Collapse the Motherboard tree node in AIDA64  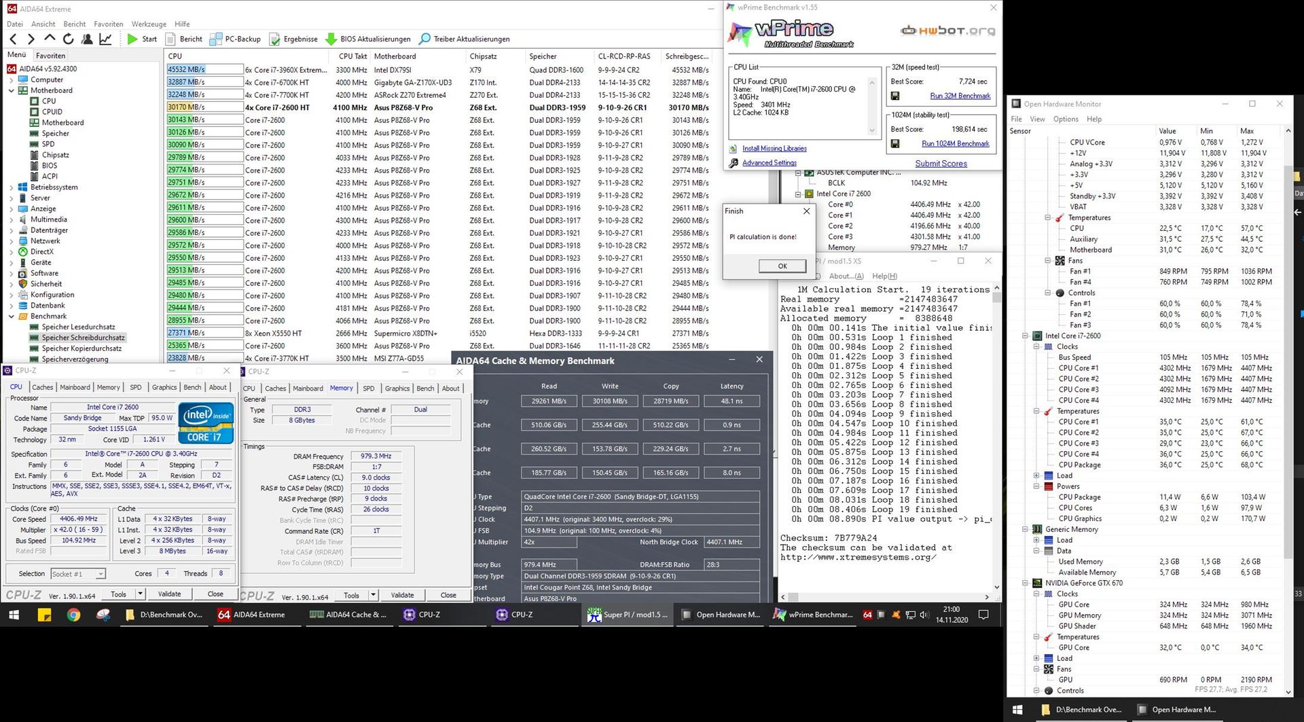coord(11,90)
